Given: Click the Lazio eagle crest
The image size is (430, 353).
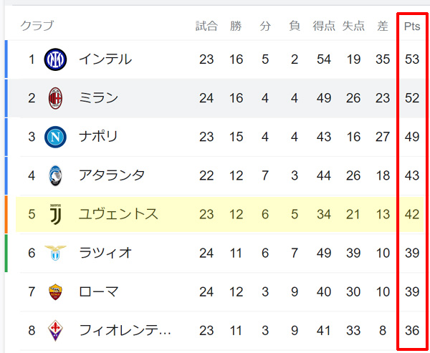Looking at the screenshot, I should tap(54, 253).
